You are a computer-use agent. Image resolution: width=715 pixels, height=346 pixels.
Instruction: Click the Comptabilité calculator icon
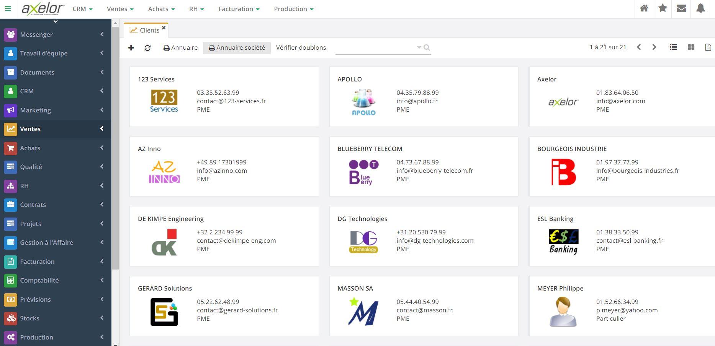coord(11,280)
